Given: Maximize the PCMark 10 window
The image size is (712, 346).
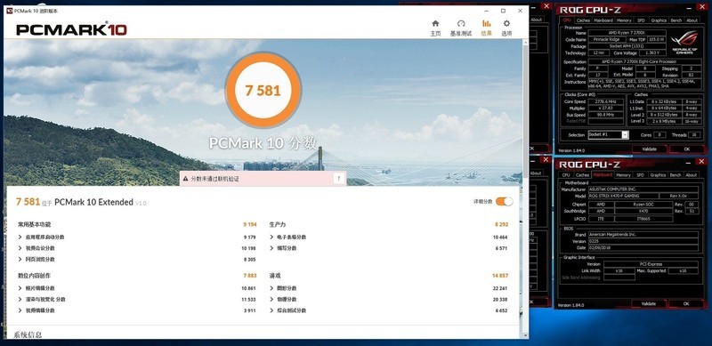Looking at the screenshot, I should click(x=503, y=11).
